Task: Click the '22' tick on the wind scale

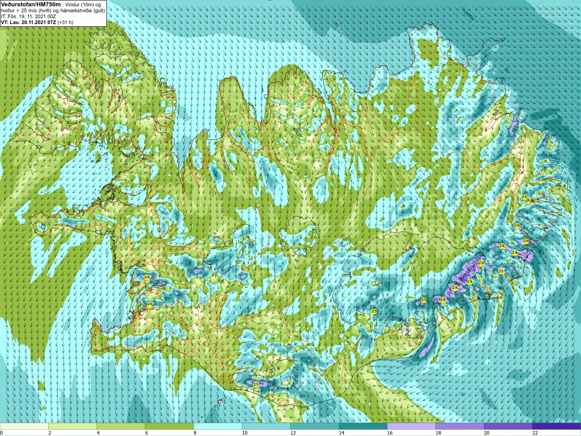Action: (535, 433)
